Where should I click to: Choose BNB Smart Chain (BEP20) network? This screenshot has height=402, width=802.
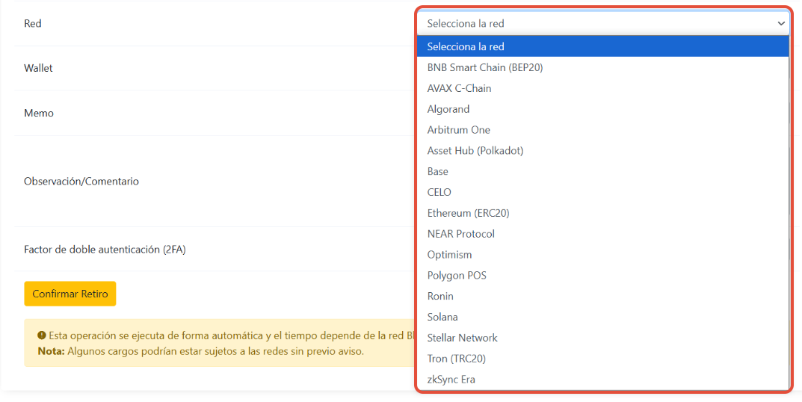point(603,67)
